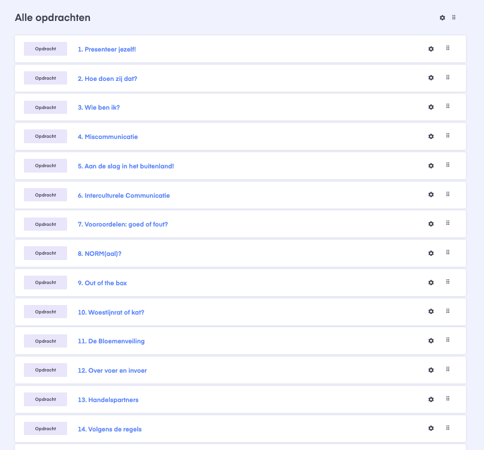Open the link 10. Woestijnrat of kat?
This screenshot has height=450, width=484.
(111, 312)
